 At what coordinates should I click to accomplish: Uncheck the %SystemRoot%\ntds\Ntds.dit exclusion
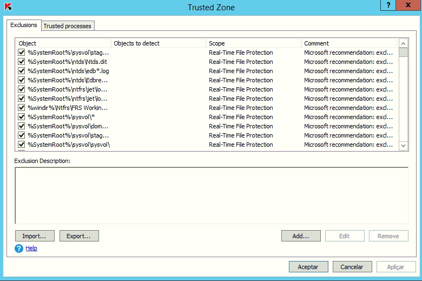point(21,62)
